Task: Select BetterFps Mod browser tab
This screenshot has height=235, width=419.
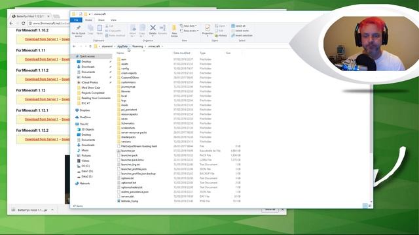Action: pyautogui.click(x=30, y=16)
